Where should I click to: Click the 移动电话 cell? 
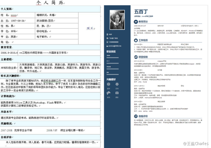click(x=57, y=31)
